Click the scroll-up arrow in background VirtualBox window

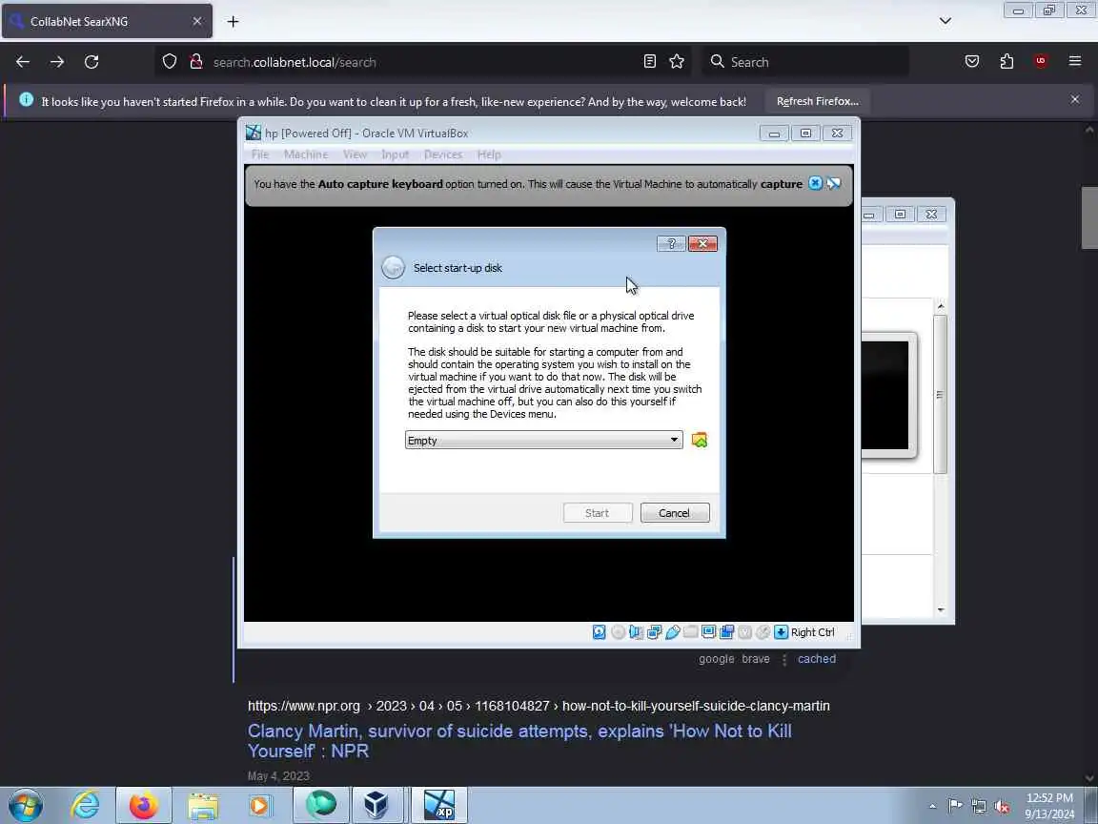click(941, 306)
